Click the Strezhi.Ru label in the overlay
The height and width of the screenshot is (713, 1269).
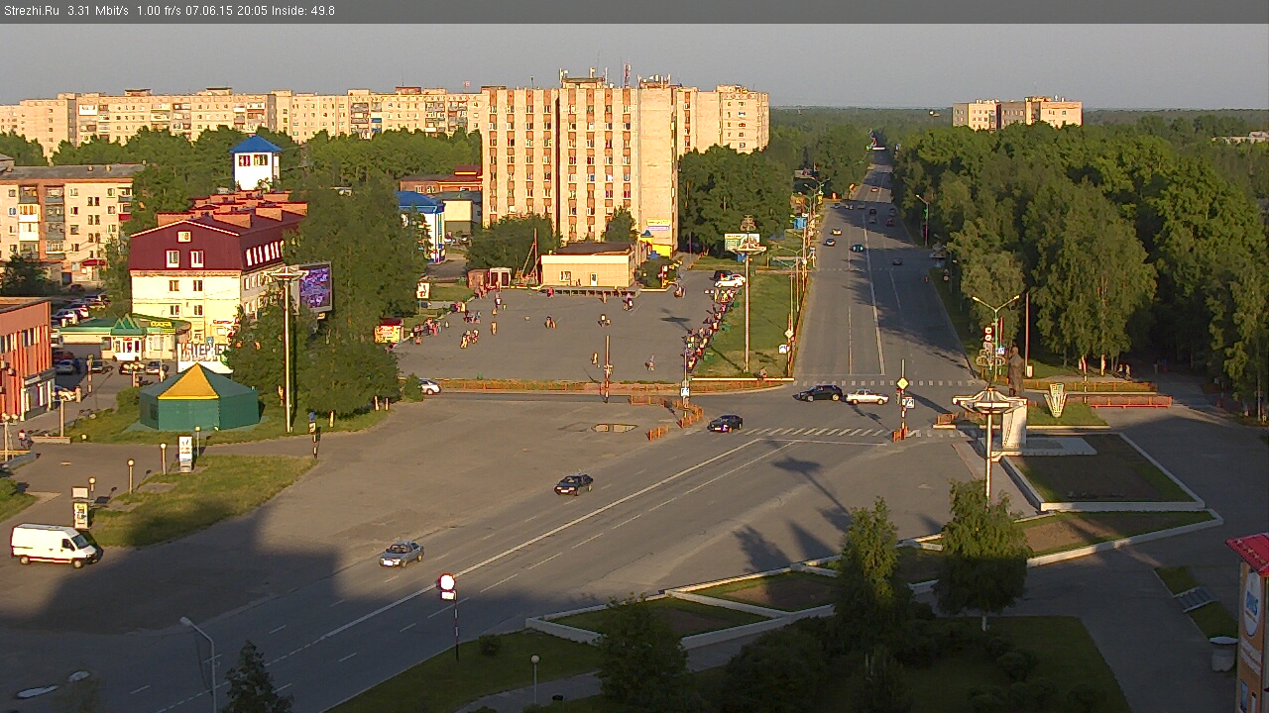(x=32, y=11)
